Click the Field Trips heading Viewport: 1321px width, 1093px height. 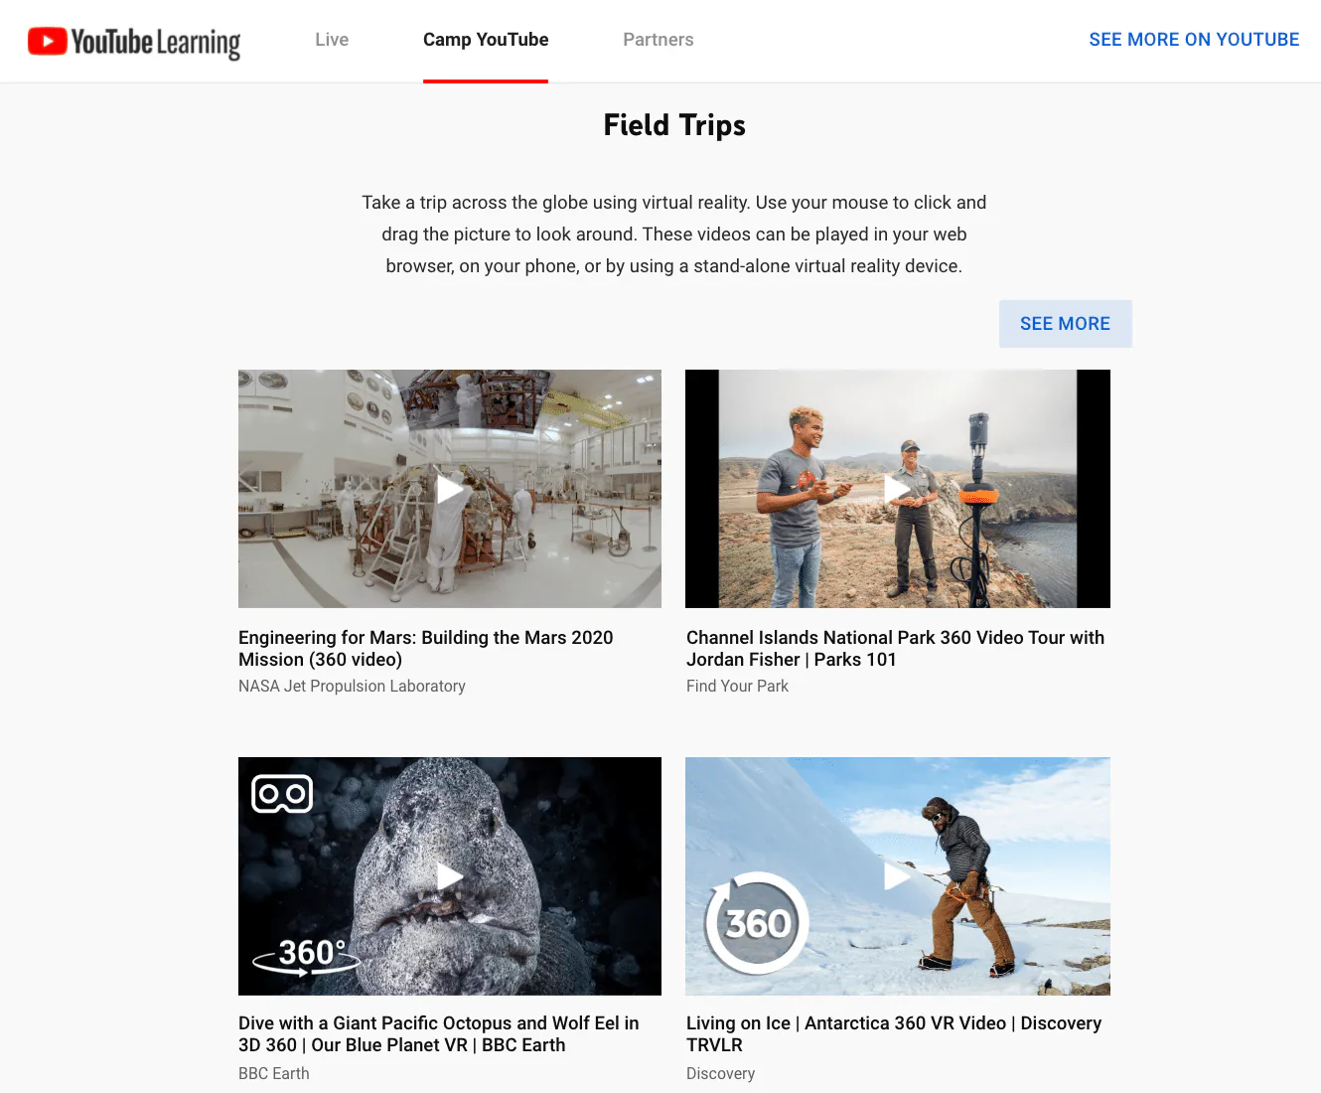point(674,125)
